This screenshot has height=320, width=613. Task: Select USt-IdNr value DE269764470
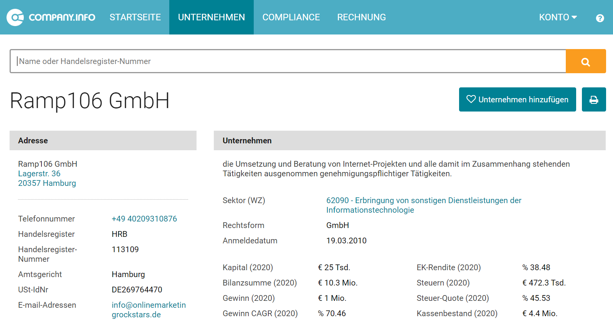tap(137, 290)
